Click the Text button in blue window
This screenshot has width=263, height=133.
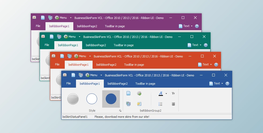(215, 83)
